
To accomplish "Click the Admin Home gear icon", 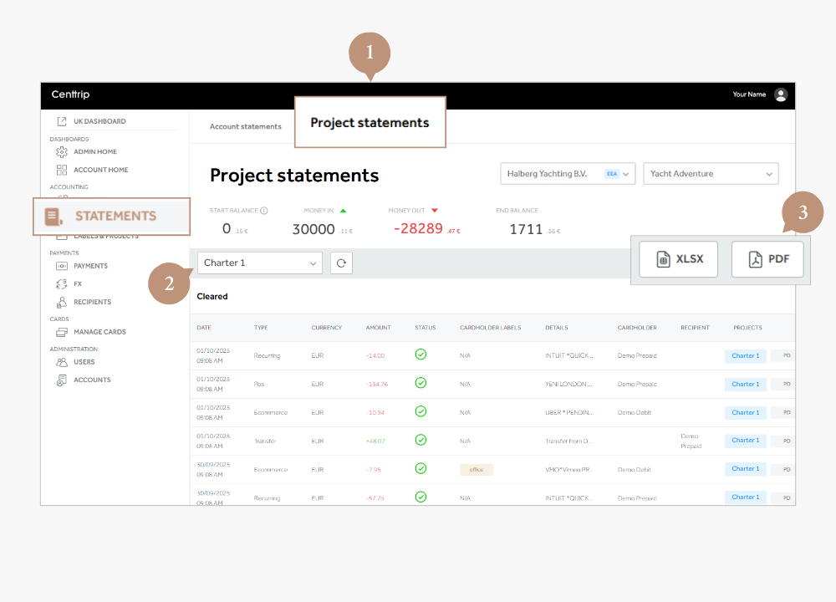I will tap(61, 152).
